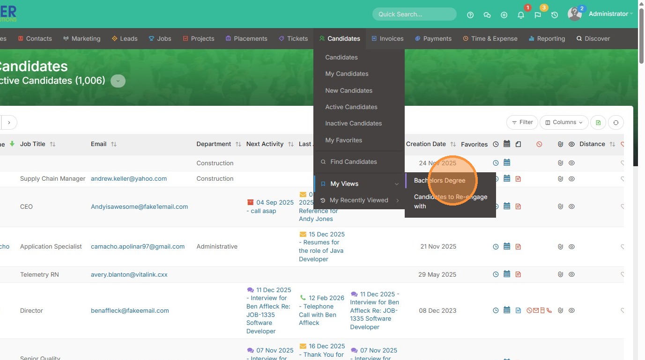
Task: Choose Inactive Candidates from the menu
Action: coord(354,124)
